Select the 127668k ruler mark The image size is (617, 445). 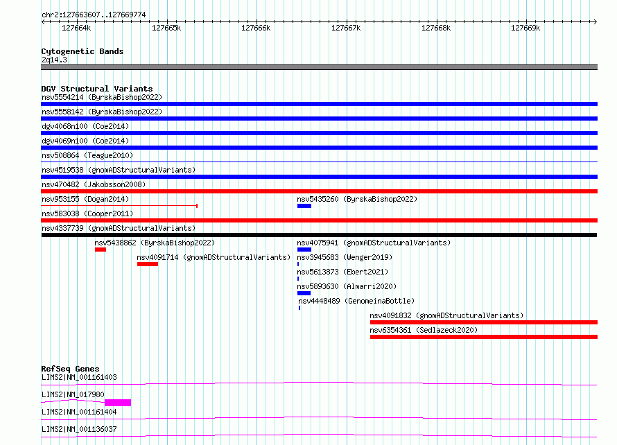[436, 28]
